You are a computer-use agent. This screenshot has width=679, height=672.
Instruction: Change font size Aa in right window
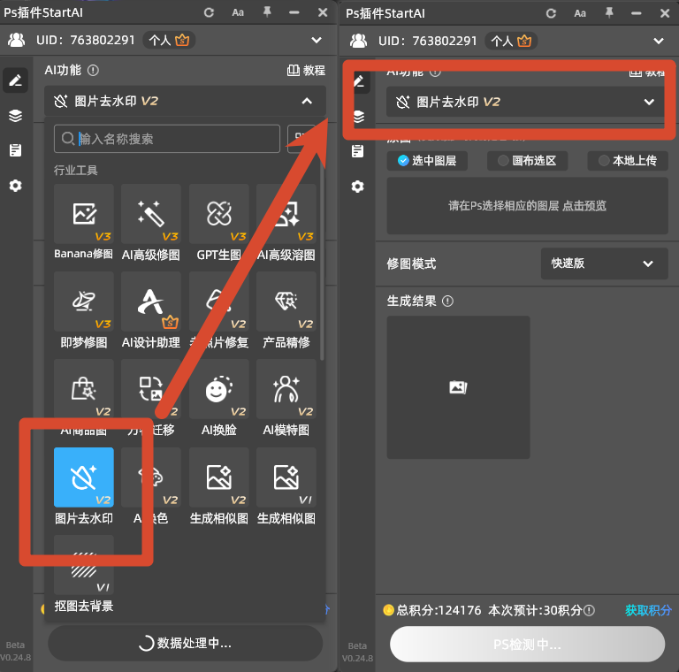(x=580, y=13)
